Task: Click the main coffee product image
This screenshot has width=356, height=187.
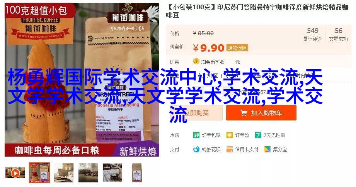Action: coord(82,80)
